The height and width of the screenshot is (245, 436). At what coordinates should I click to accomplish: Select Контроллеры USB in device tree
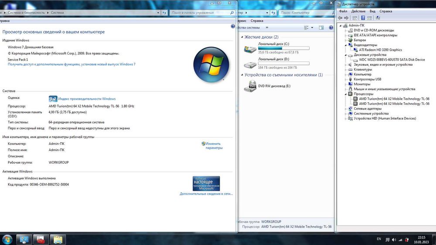click(x=367, y=79)
